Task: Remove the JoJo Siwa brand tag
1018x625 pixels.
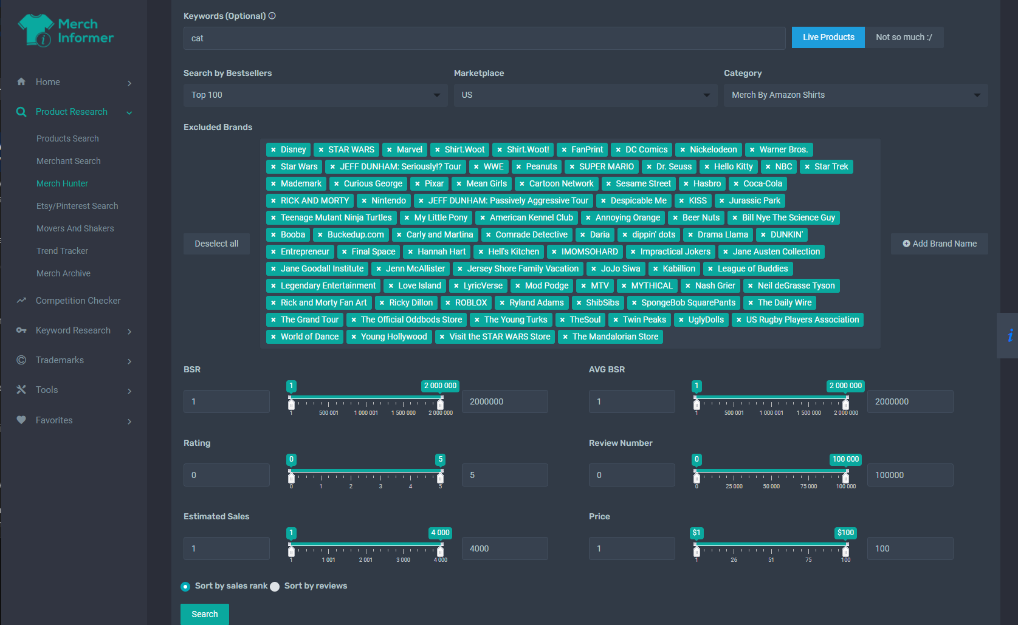Action: (594, 268)
